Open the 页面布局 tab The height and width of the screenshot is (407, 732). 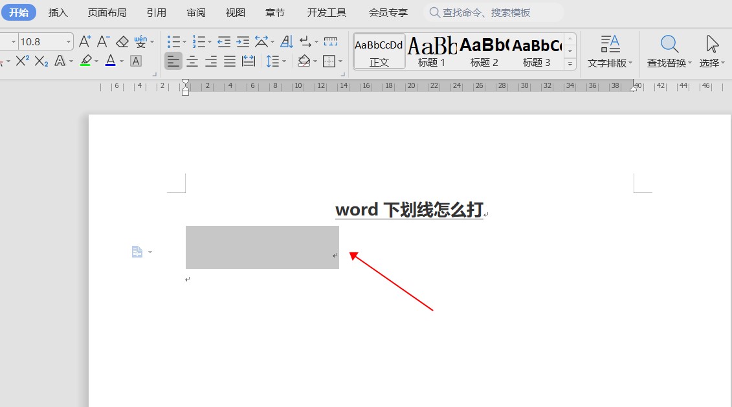[107, 12]
